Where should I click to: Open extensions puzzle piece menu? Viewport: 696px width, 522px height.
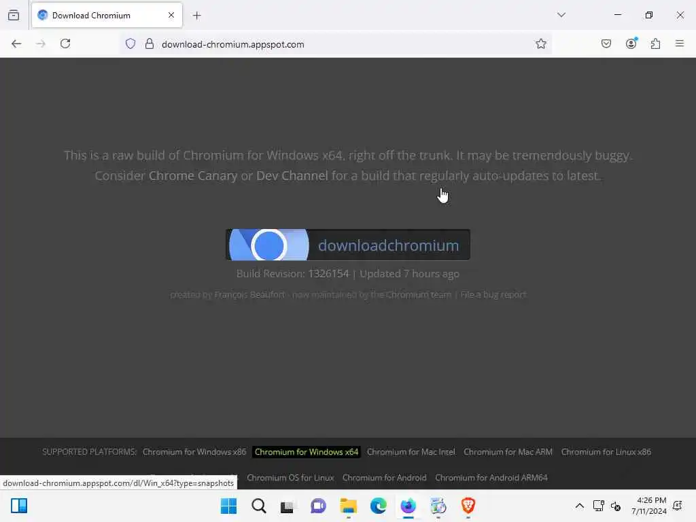[655, 43]
